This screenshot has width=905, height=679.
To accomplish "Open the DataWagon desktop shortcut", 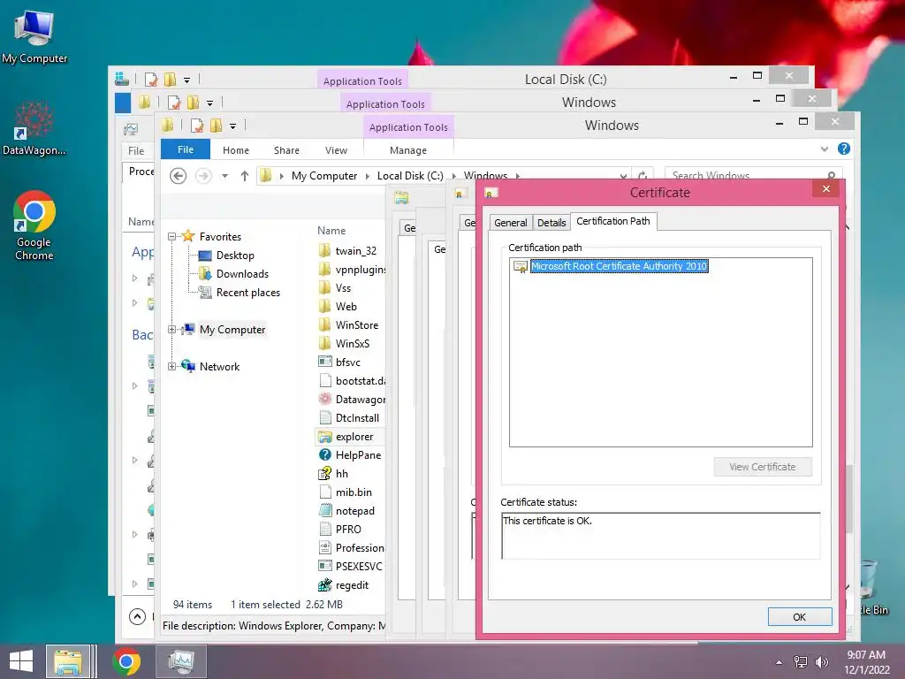I will pos(34,129).
